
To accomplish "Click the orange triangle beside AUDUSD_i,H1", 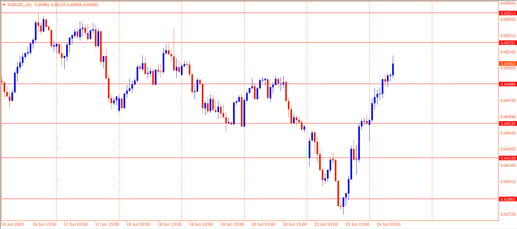I will coord(4,5).
